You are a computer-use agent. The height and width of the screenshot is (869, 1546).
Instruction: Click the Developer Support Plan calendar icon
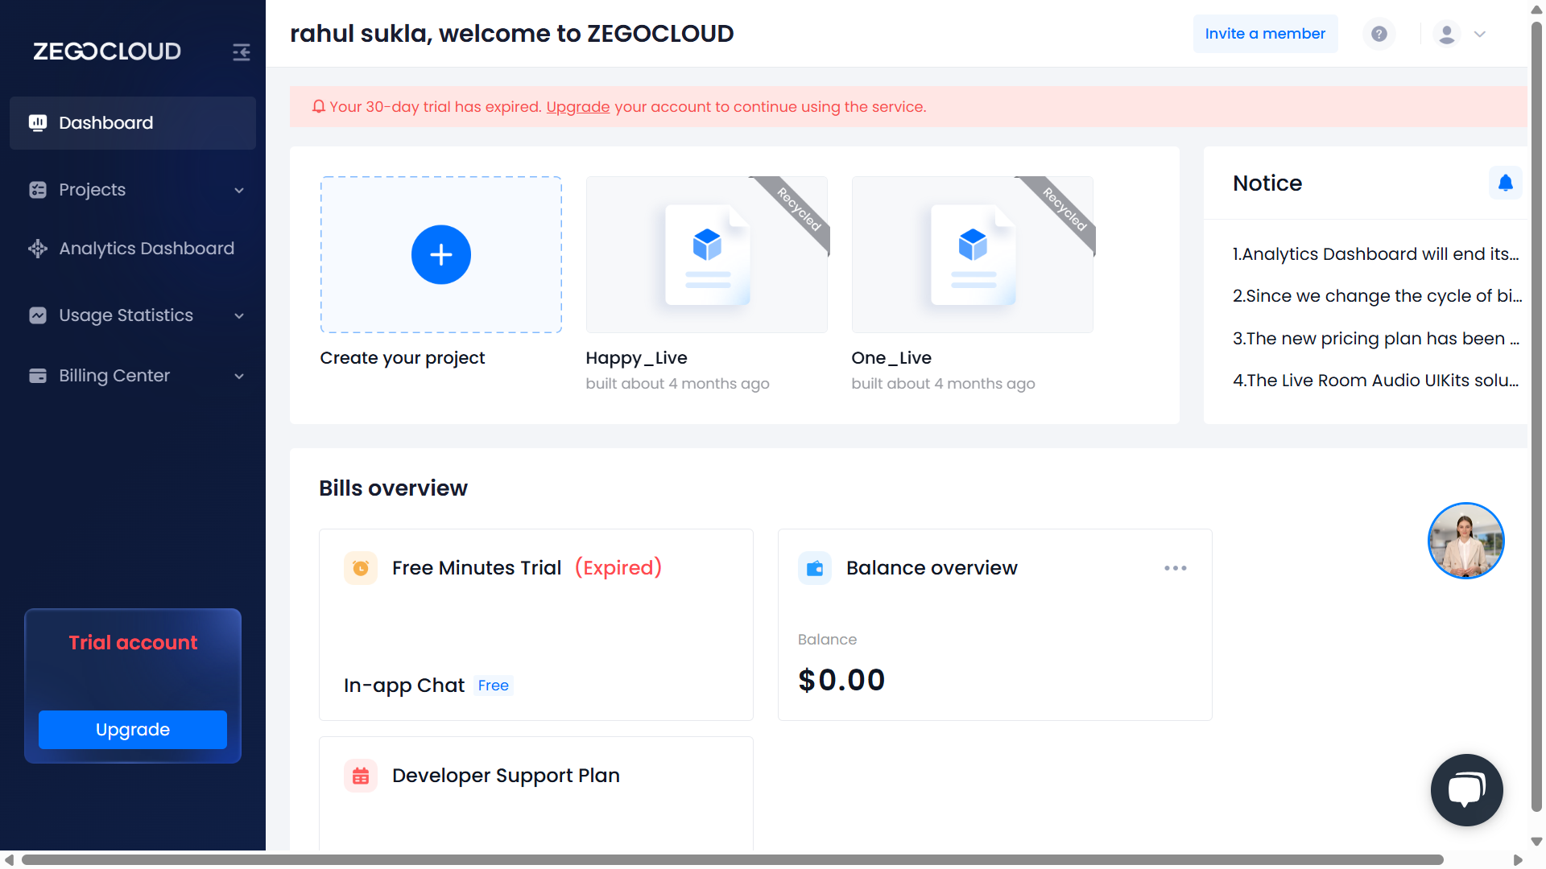pyautogui.click(x=361, y=776)
